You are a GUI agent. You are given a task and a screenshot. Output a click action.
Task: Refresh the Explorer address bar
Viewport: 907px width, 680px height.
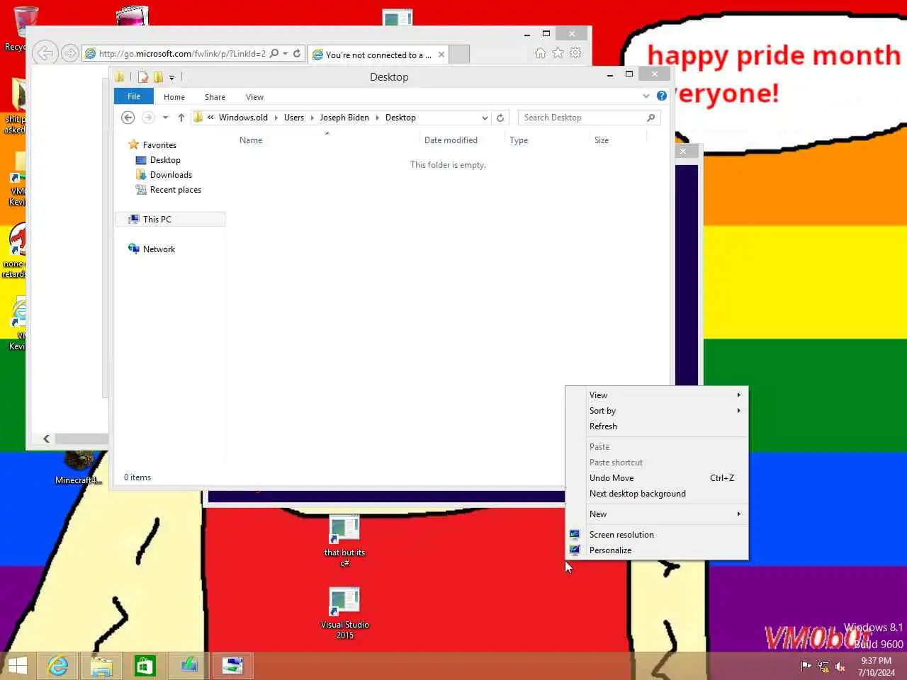click(x=500, y=118)
